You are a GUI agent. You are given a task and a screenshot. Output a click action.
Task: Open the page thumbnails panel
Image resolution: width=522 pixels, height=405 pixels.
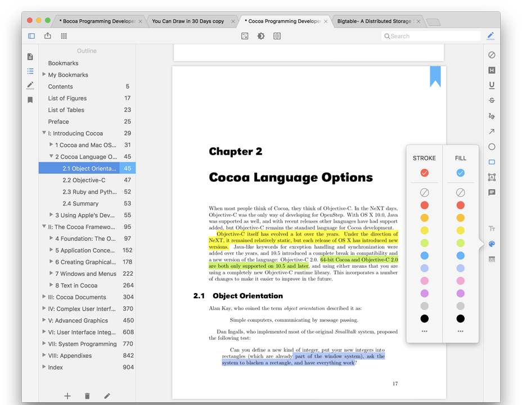pos(30,56)
